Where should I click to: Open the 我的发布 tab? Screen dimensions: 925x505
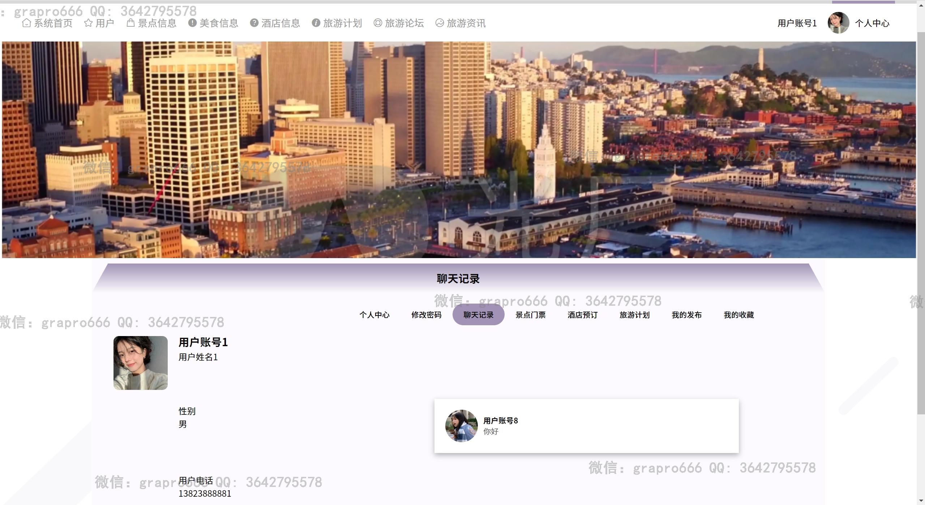[686, 315]
